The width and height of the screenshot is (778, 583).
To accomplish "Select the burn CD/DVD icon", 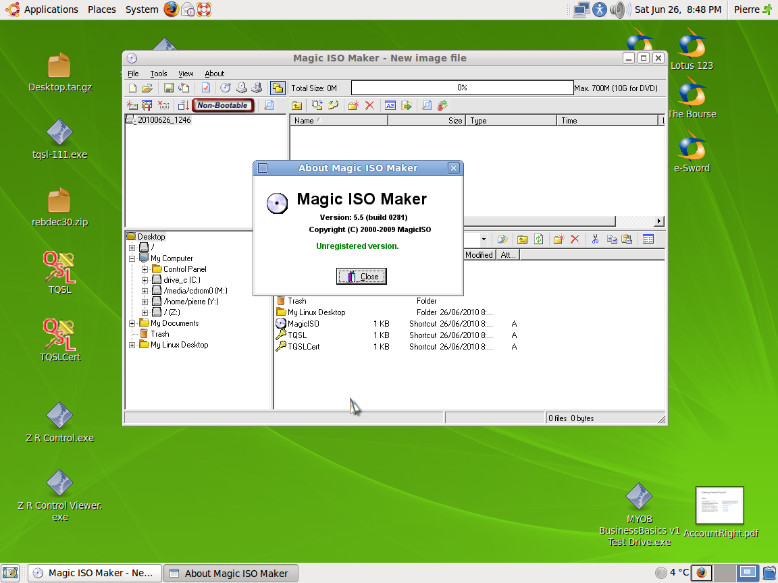I will click(226, 88).
